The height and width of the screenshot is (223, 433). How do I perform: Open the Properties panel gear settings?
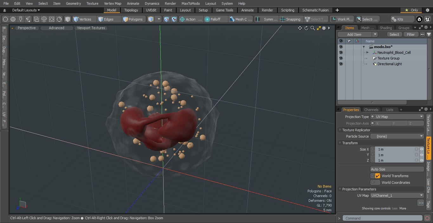[426, 109]
